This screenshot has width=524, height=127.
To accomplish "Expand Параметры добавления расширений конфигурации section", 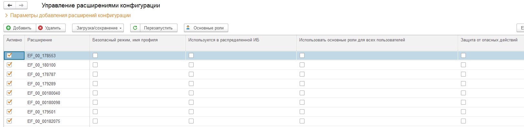I will 68,15.
